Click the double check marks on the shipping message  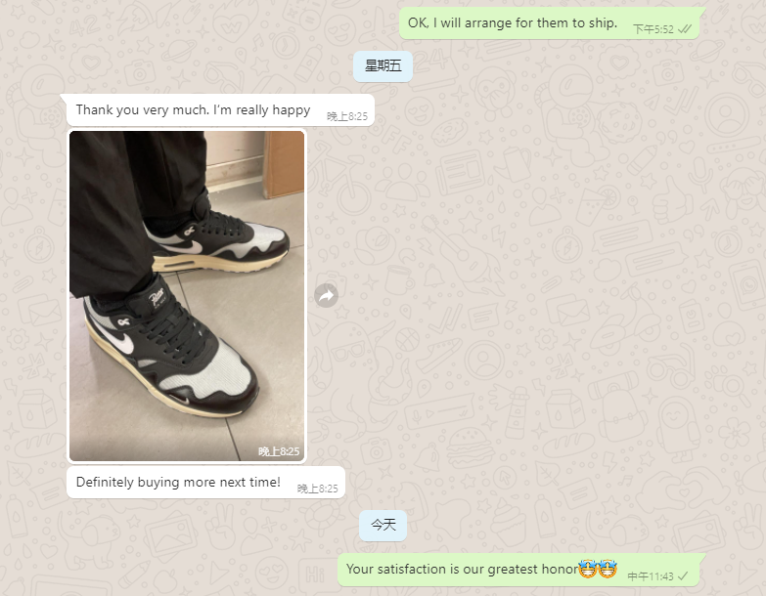click(685, 29)
